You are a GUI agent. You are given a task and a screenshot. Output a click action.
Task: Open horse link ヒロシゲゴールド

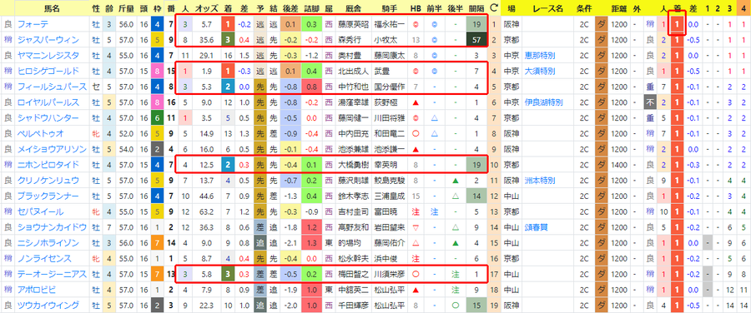pos(48,72)
